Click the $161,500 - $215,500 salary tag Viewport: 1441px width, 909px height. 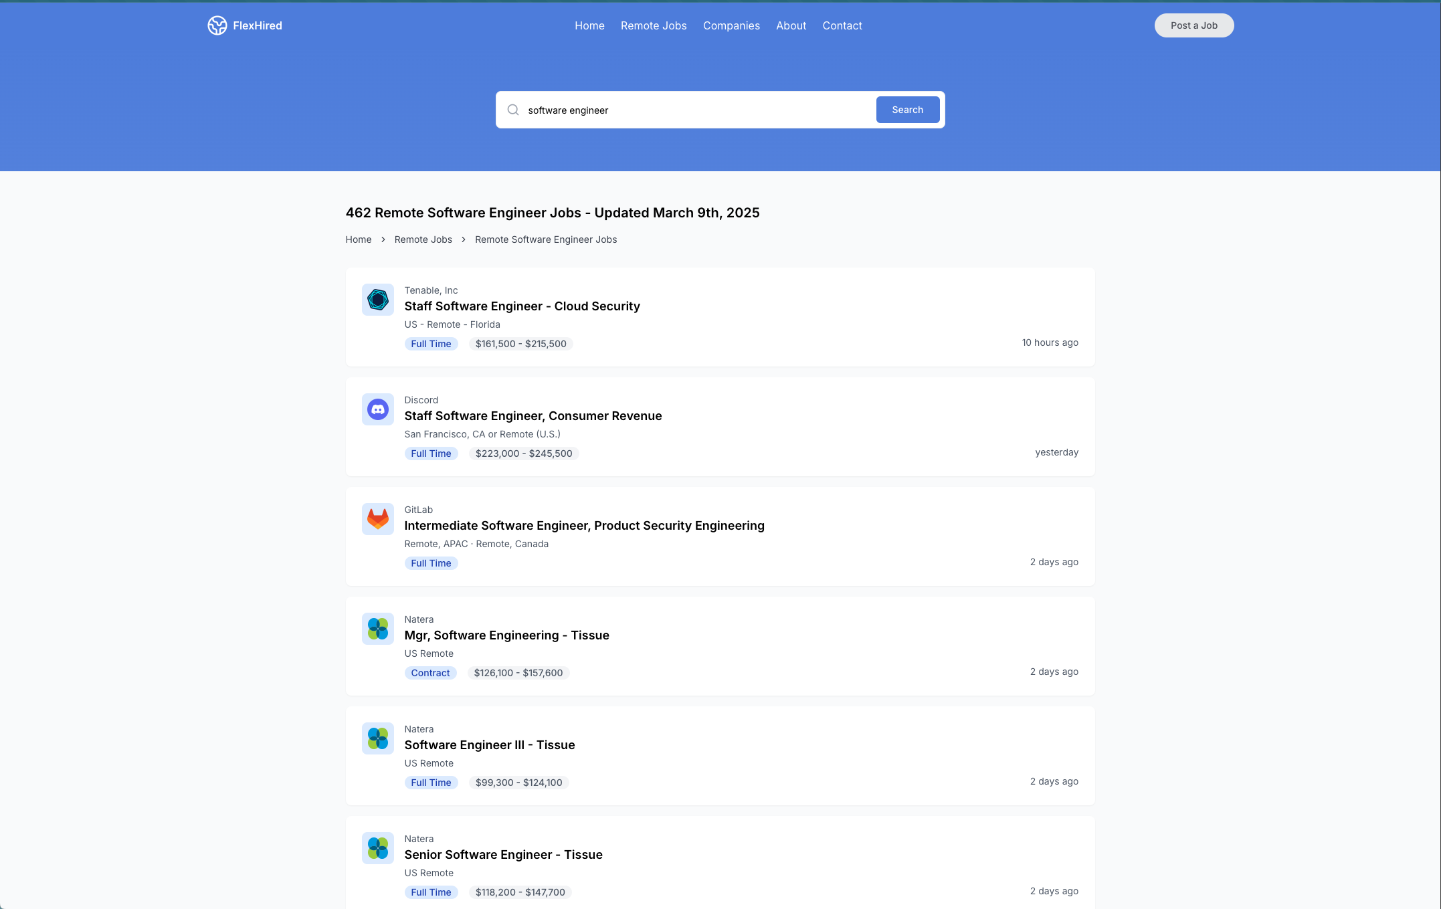(x=521, y=344)
